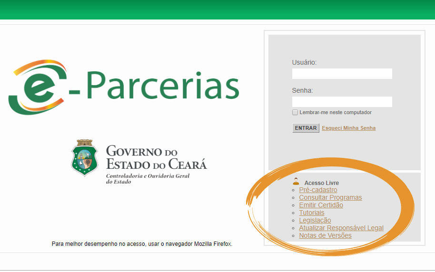Screen dimensions: 435x272
Task: Click the Mozilla Firefox recommendation text
Action: click(142, 244)
